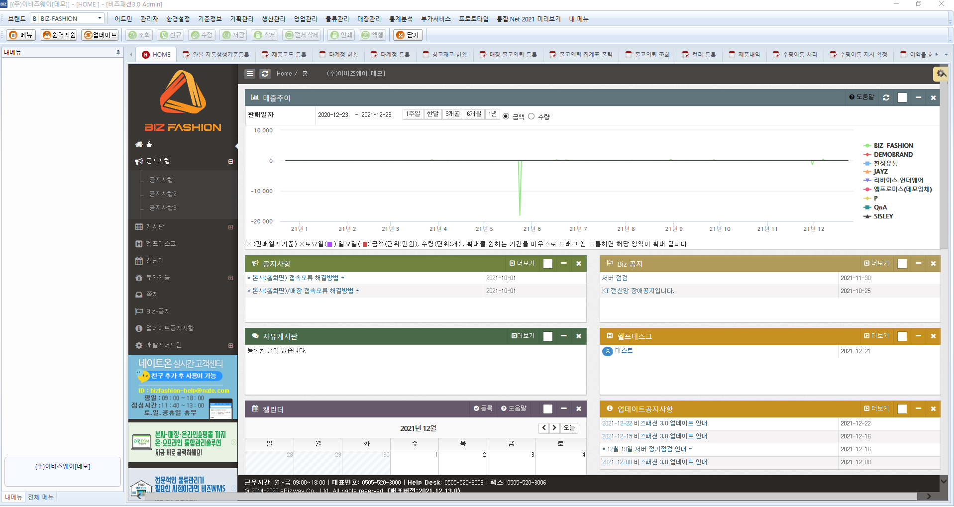954x507 pixels.
Task: Click the 업데이트 toolbar button
Action: click(101, 35)
